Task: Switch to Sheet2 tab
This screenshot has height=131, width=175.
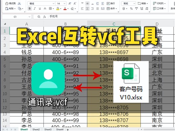Action: click(36, 129)
